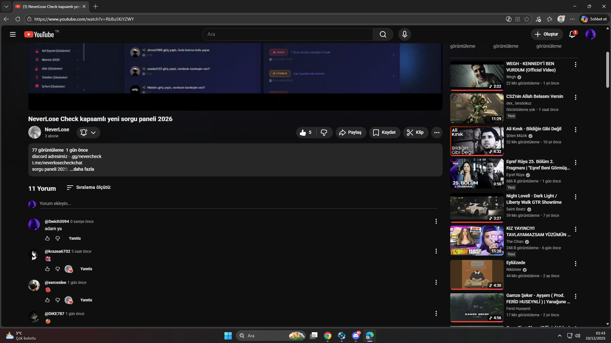Click the Oluştur create button
Image resolution: width=611 pixels, height=343 pixels.
(x=547, y=34)
